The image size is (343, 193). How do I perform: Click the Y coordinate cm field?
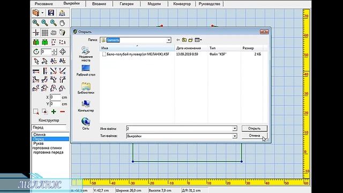click(x=55, y=103)
